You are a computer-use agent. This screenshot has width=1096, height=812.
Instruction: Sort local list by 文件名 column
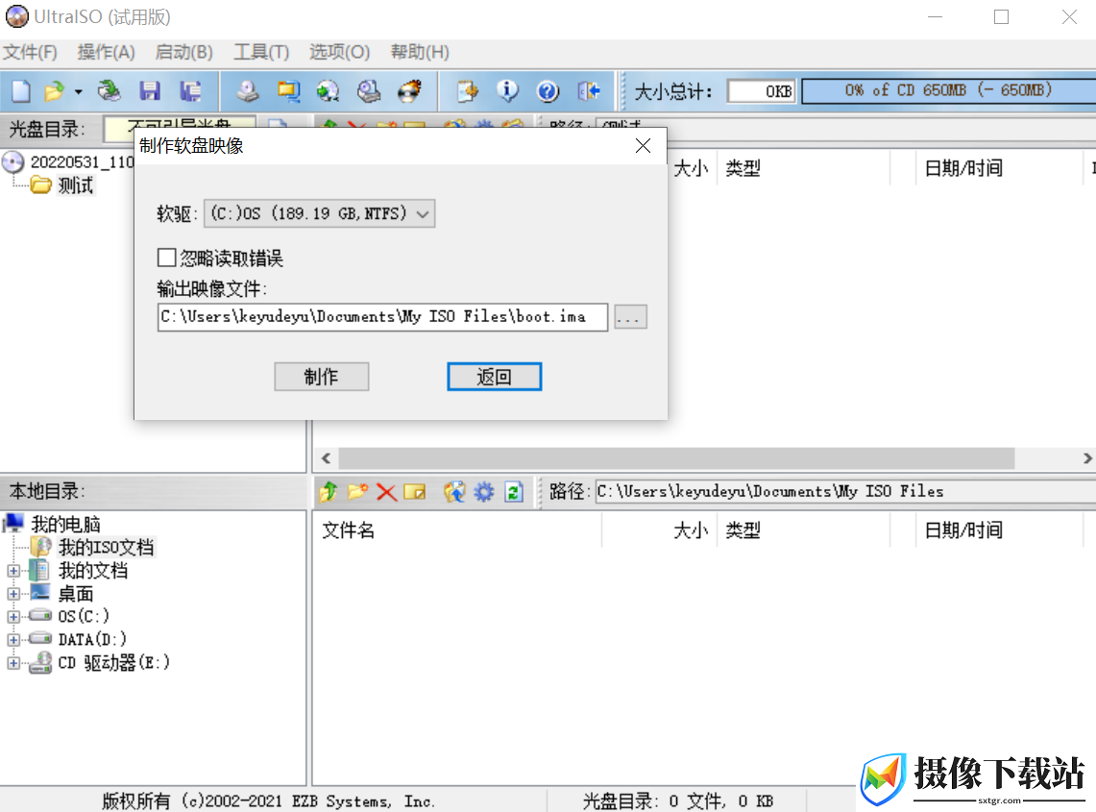tap(348, 530)
